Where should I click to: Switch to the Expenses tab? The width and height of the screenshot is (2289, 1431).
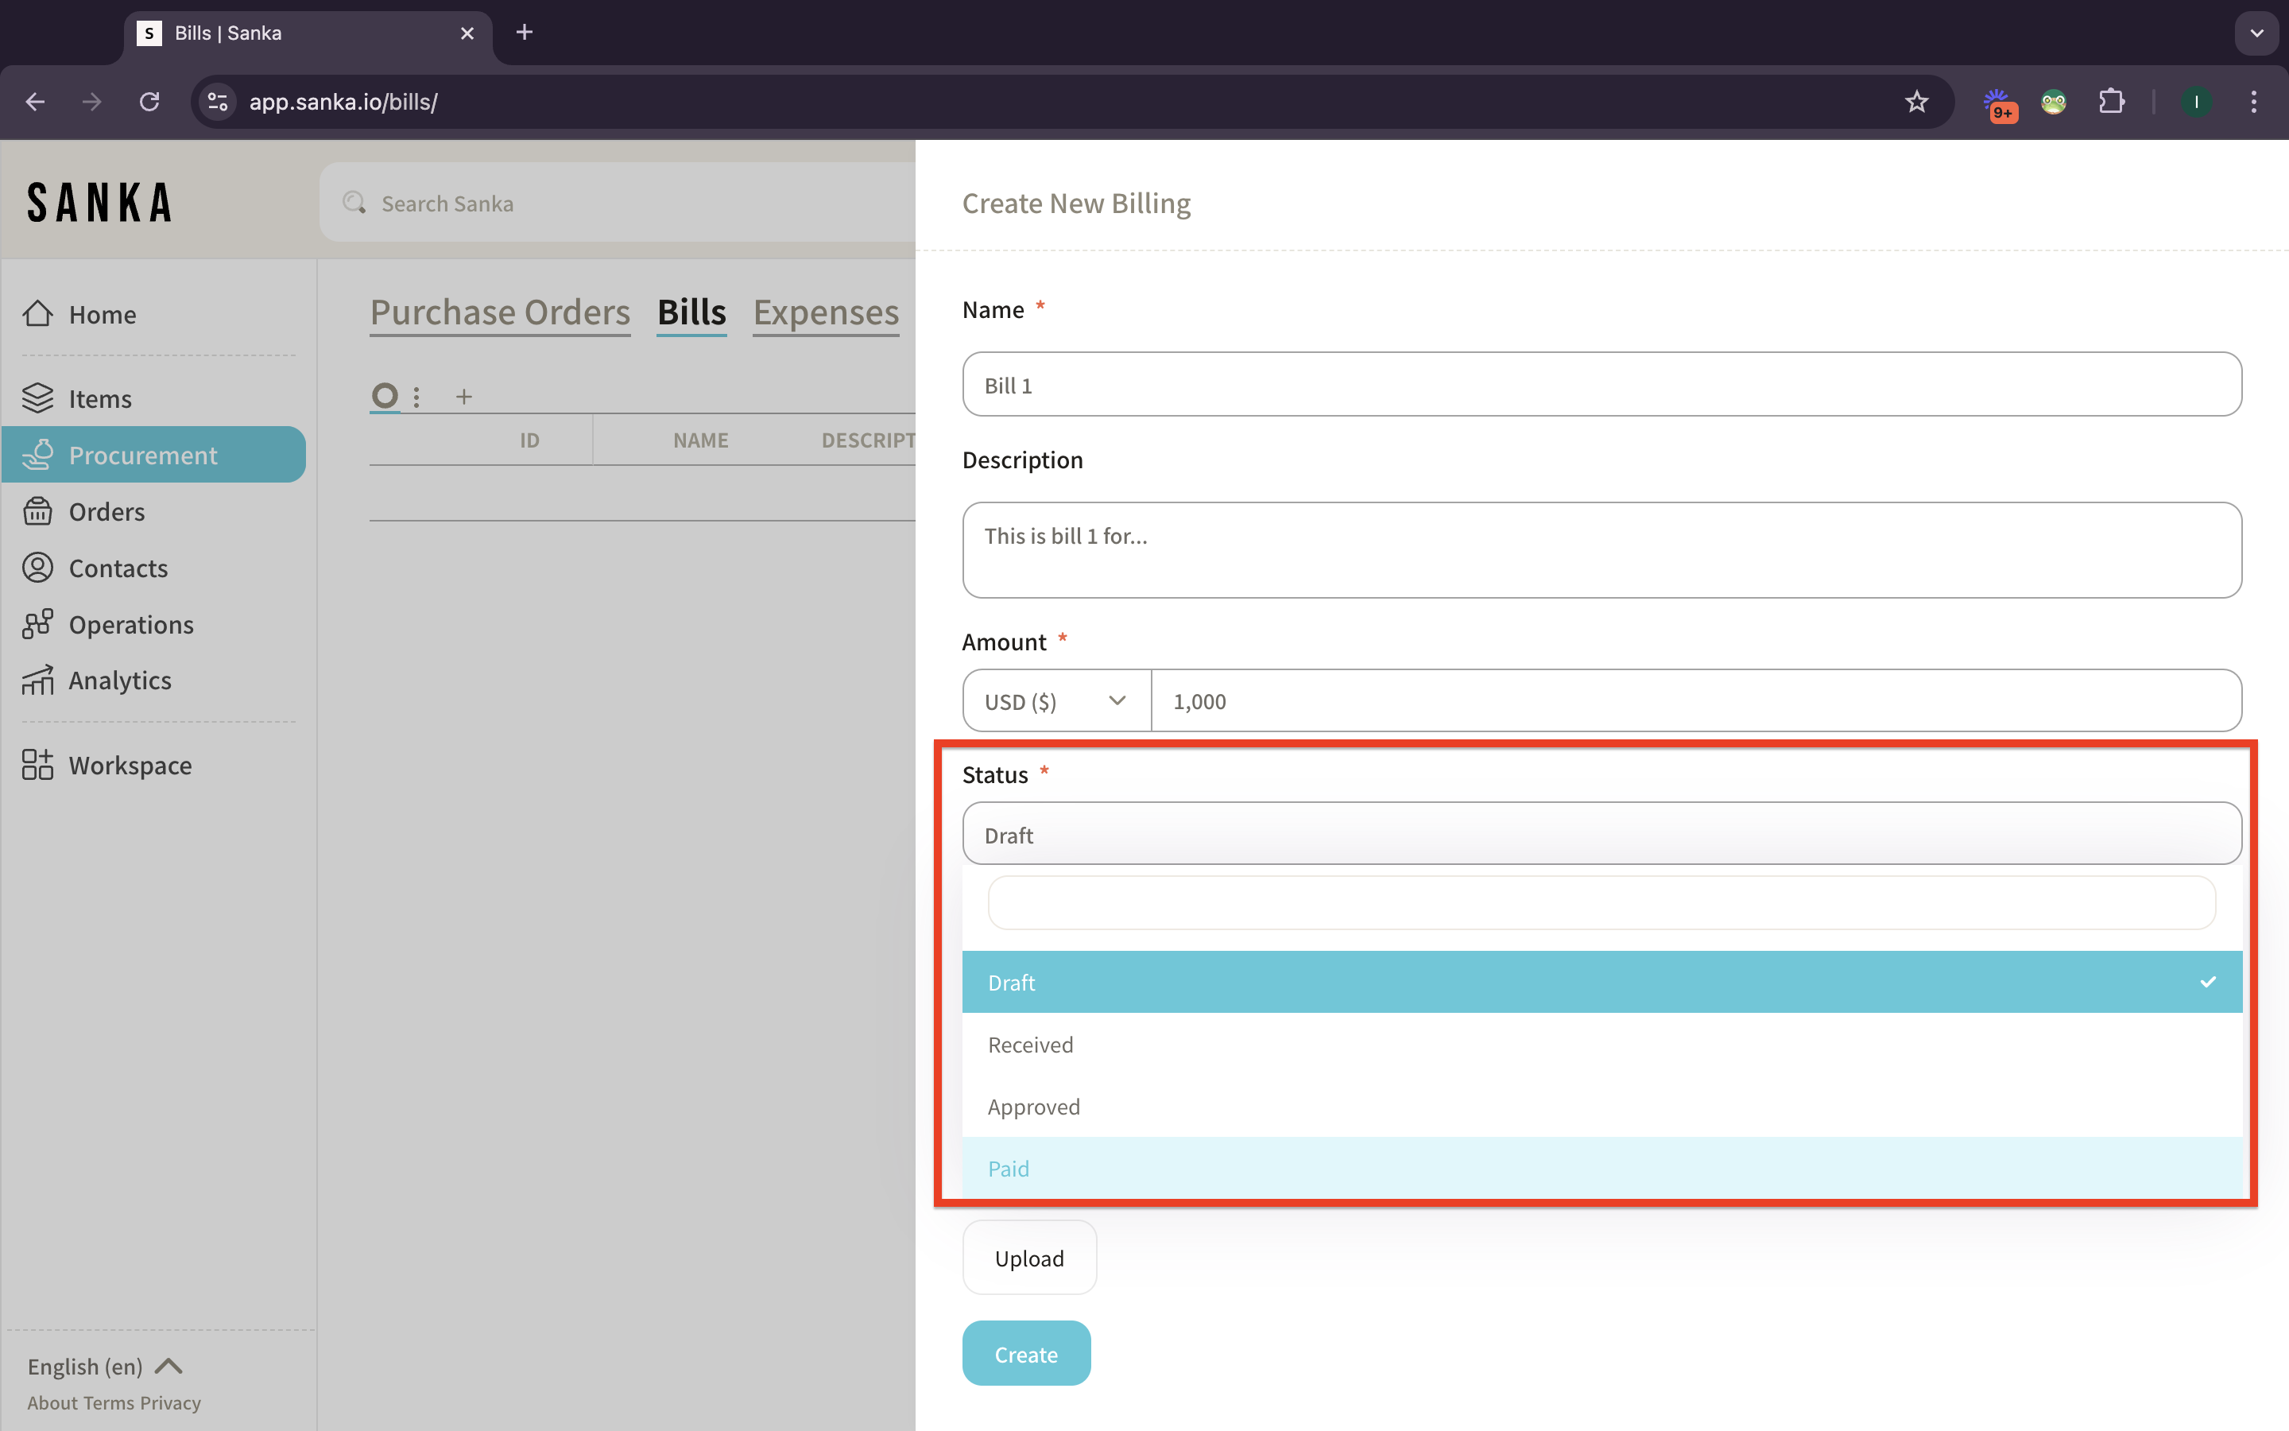click(x=826, y=312)
